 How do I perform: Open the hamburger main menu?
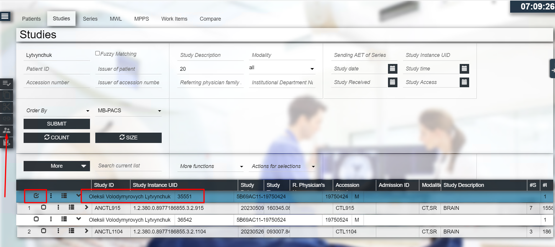pos(5,16)
